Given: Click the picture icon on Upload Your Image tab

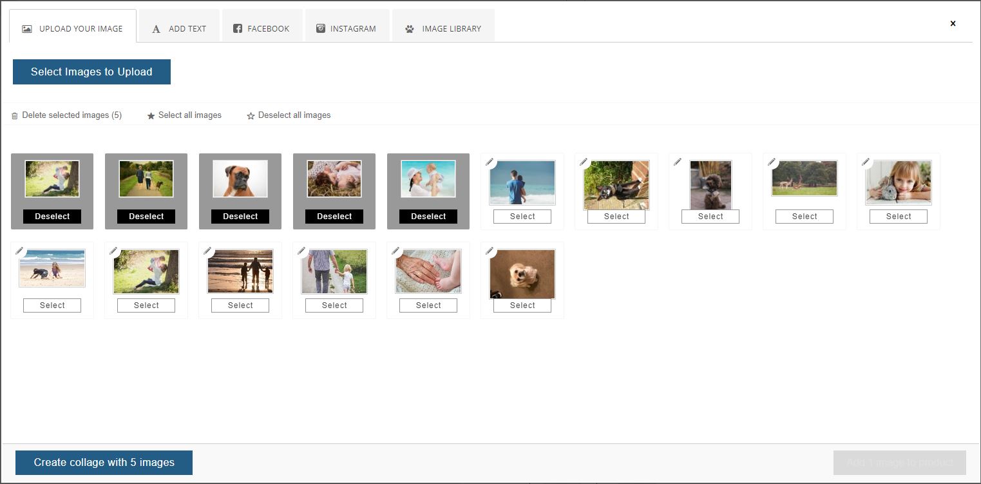Looking at the screenshot, I should pyautogui.click(x=26, y=28).
